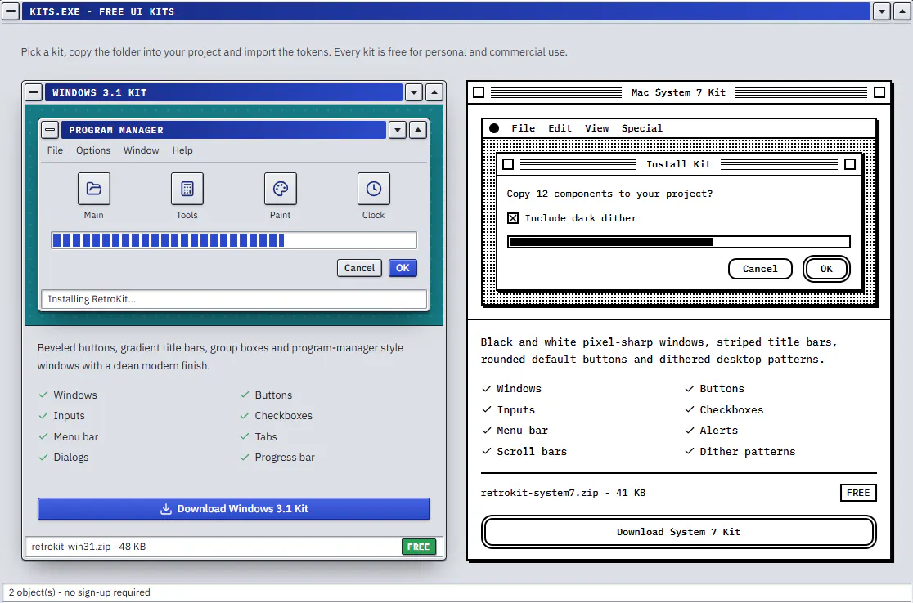The width and height of the screenshot is (913, 603).
Task: Open the Special menu in Mac menu bar
Action: click(641, 128)
